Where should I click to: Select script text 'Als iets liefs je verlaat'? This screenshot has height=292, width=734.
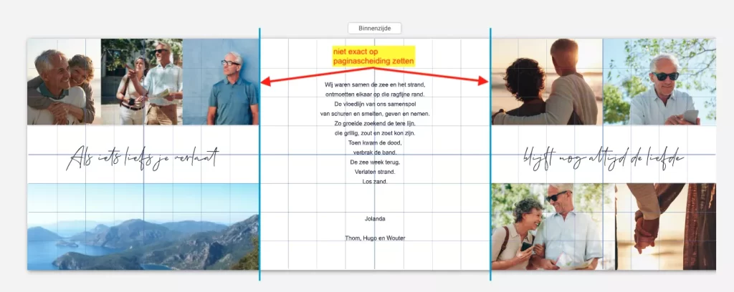click(142, 157)
